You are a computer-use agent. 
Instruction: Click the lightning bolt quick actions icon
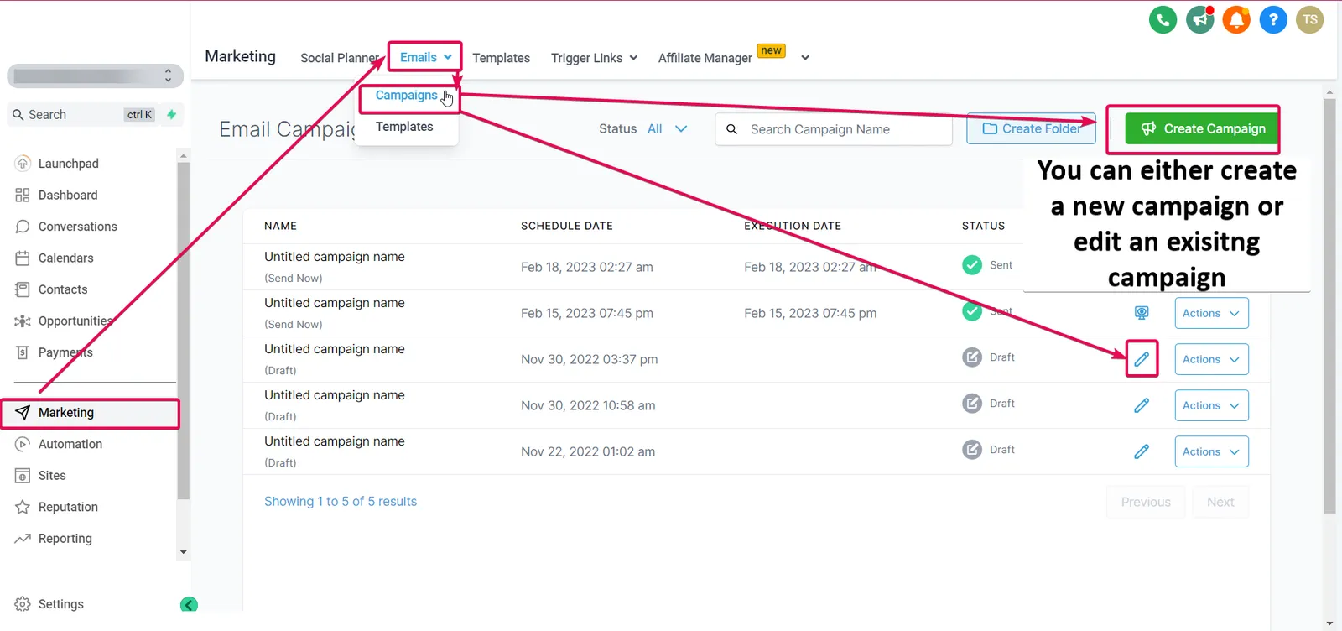click(171, 114)
